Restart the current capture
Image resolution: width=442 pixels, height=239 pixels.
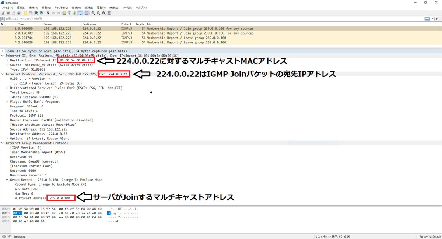[x=13, y=13]
